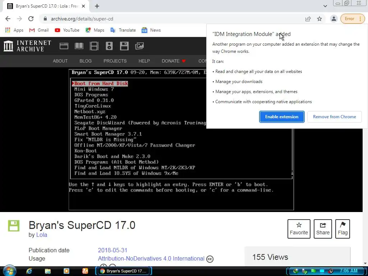Click the Error menu button

[x=353, y=19]
